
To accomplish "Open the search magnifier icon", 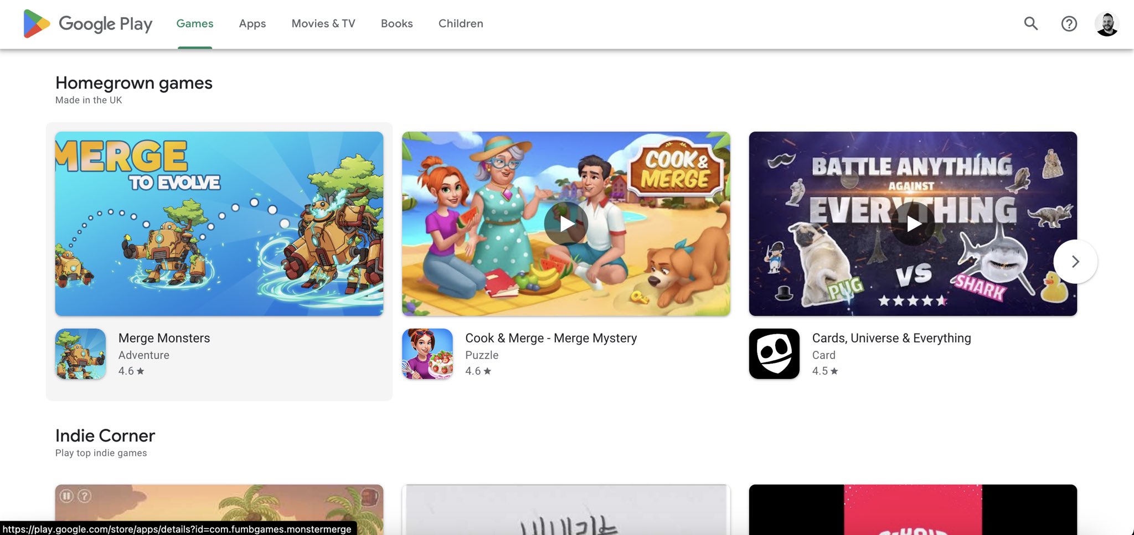I will coord(1031,23).
